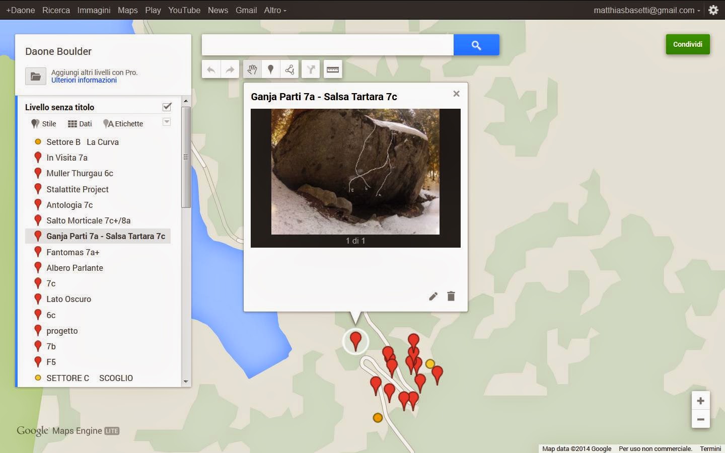Click the red pin next to Fantomas 7a+
This screenshot has width=725, height=453.
pos(38,252)
